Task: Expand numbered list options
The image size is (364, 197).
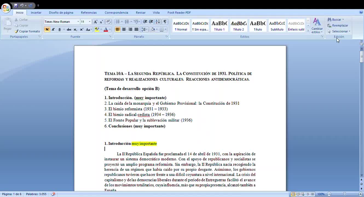Action: [131, 22]
